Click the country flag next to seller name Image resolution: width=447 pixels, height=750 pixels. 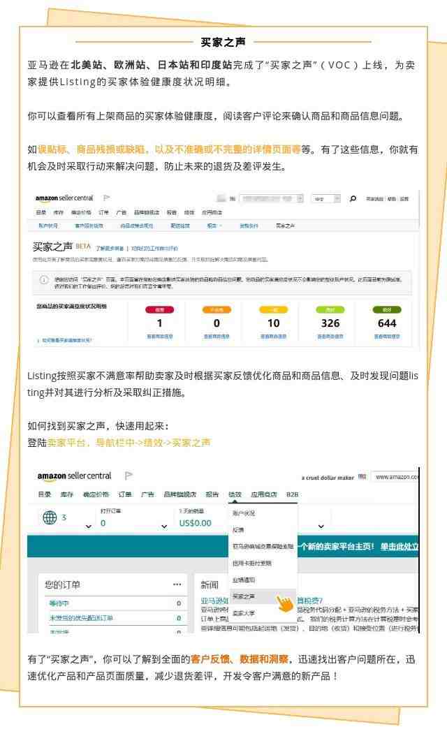(362, 477)
